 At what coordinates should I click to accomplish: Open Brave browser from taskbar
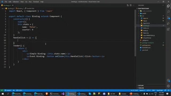coord(47,94)
